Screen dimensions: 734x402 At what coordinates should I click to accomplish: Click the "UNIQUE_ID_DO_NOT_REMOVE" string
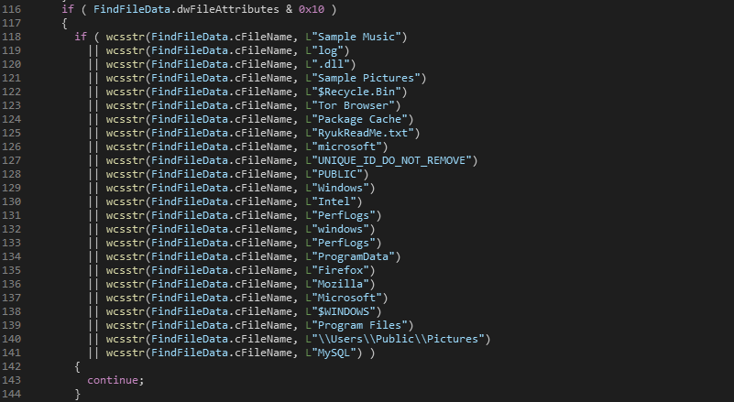[x=395, y=160]
